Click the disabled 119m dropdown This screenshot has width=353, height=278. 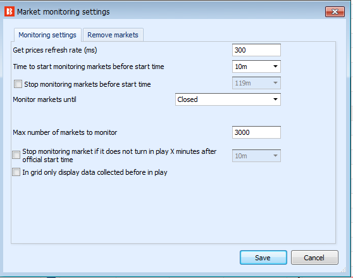pos(256,83)
